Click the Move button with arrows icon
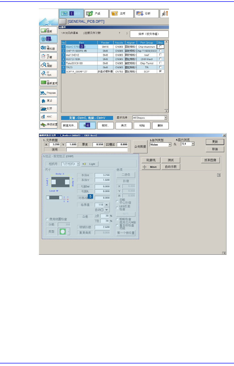Image resolution: width=234 pixels, height=366 pixels. coord(151,167)
